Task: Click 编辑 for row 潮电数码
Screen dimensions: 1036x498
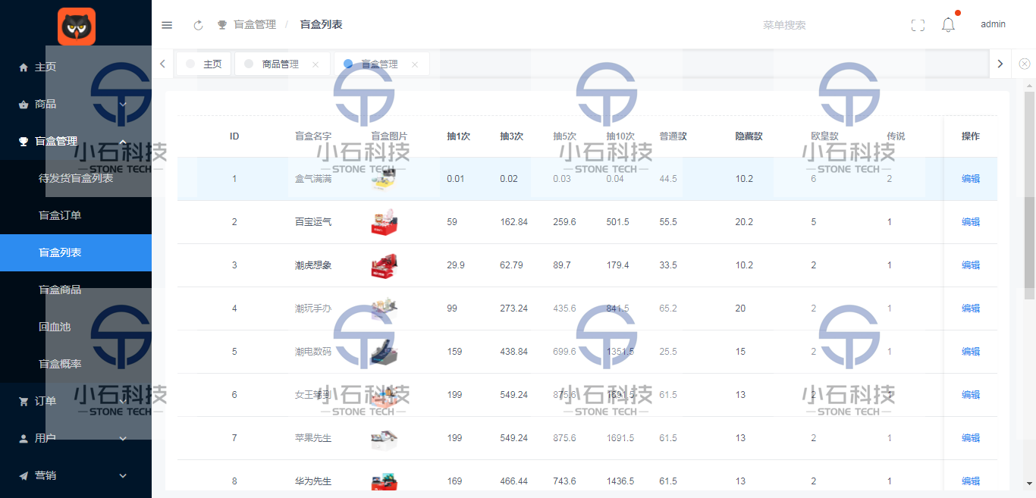Action: pos(971,352)
